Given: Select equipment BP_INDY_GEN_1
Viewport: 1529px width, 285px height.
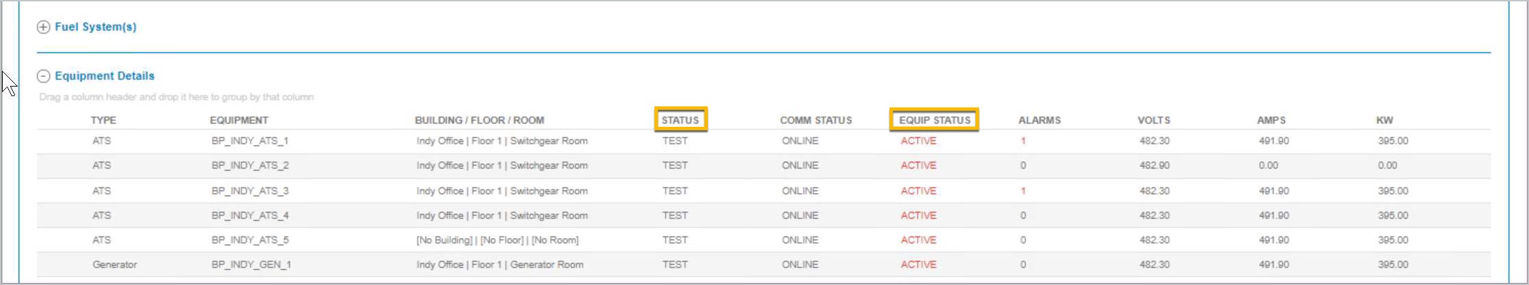Looking at the screenshot, I should click(x=251, y=265).
